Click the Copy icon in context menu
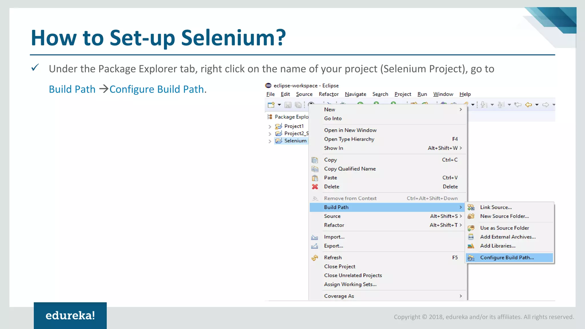This screenshot has width=585, height=329. tap(315, 160)
